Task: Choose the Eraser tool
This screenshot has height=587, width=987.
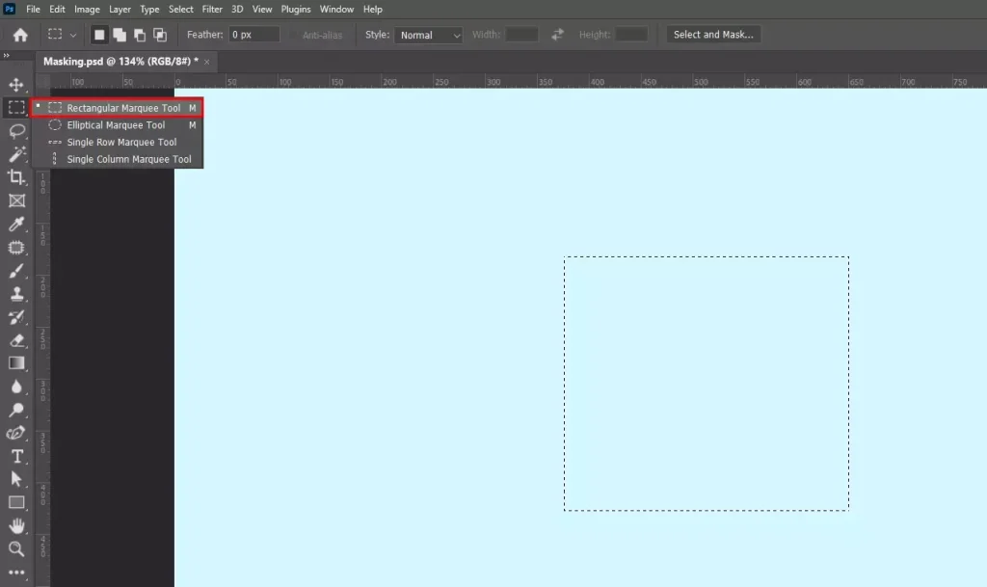Action: pyautogui.click(x=16, y=340)
